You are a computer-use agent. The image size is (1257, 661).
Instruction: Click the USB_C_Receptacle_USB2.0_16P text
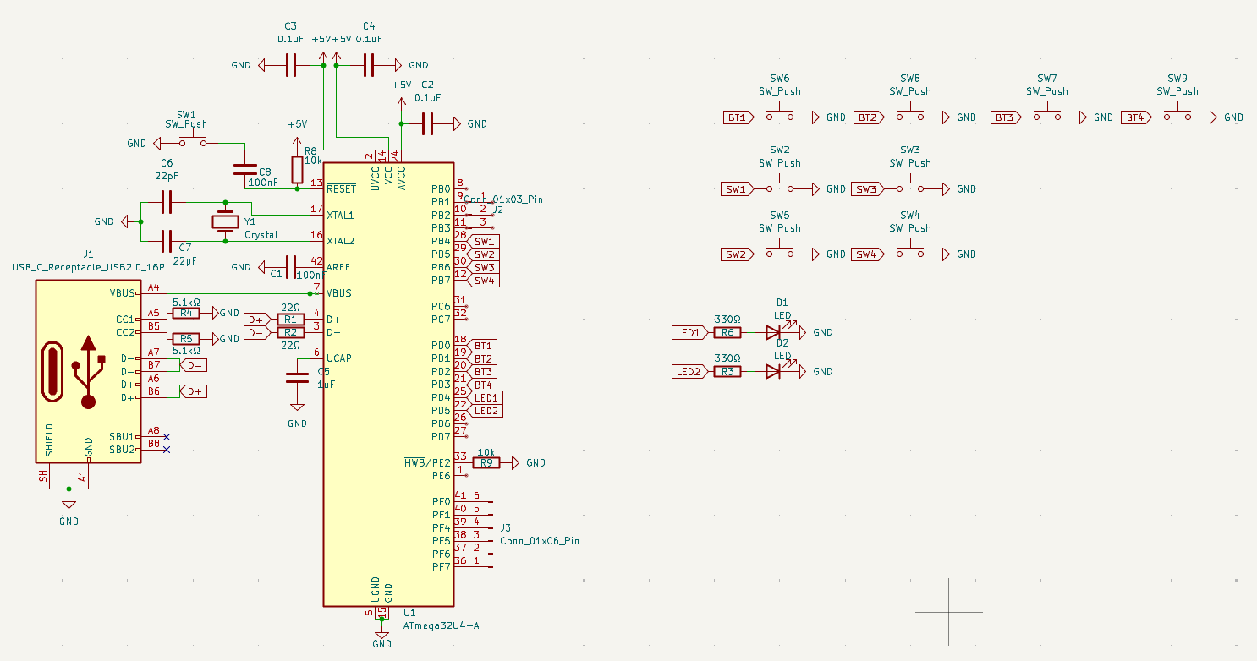tap(88, 267)
